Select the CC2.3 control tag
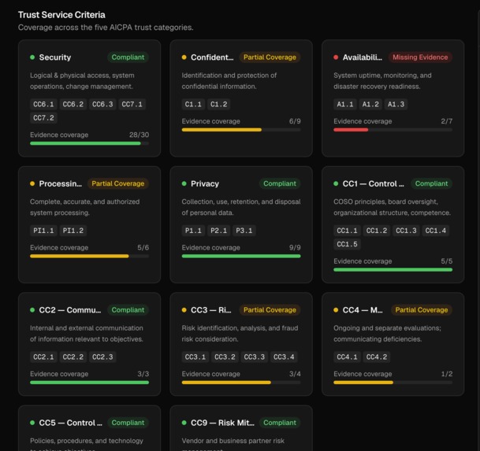The width and height of the screenshot is (480, 451). [102, 357]
